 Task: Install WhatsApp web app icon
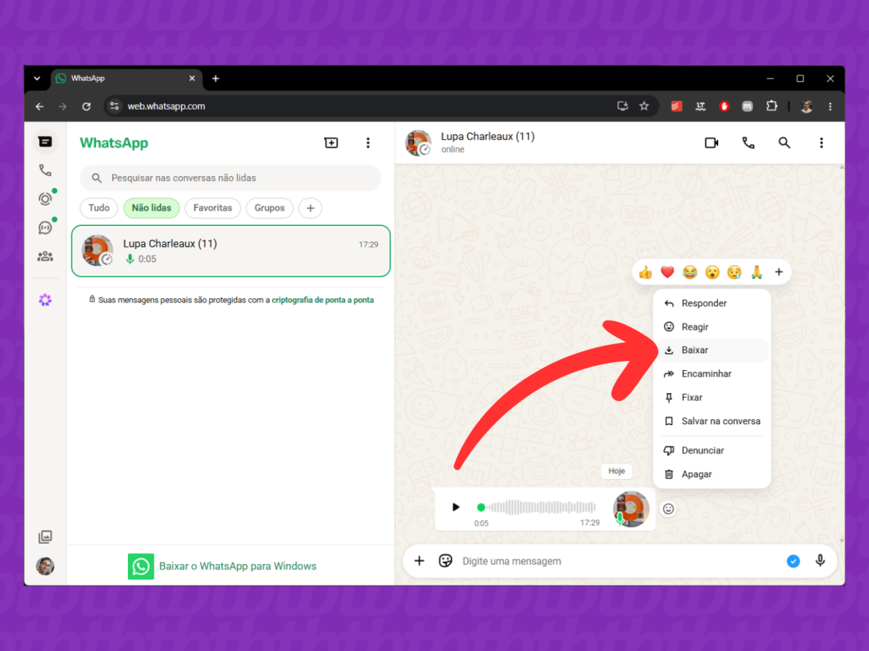pos(622,106)
